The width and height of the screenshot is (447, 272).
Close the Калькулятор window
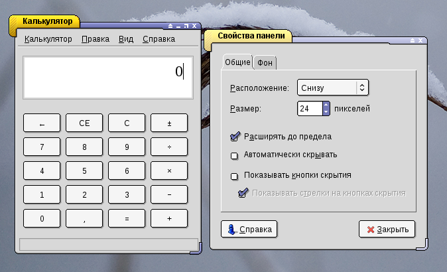pyautogui.click(x=194, y=26)
